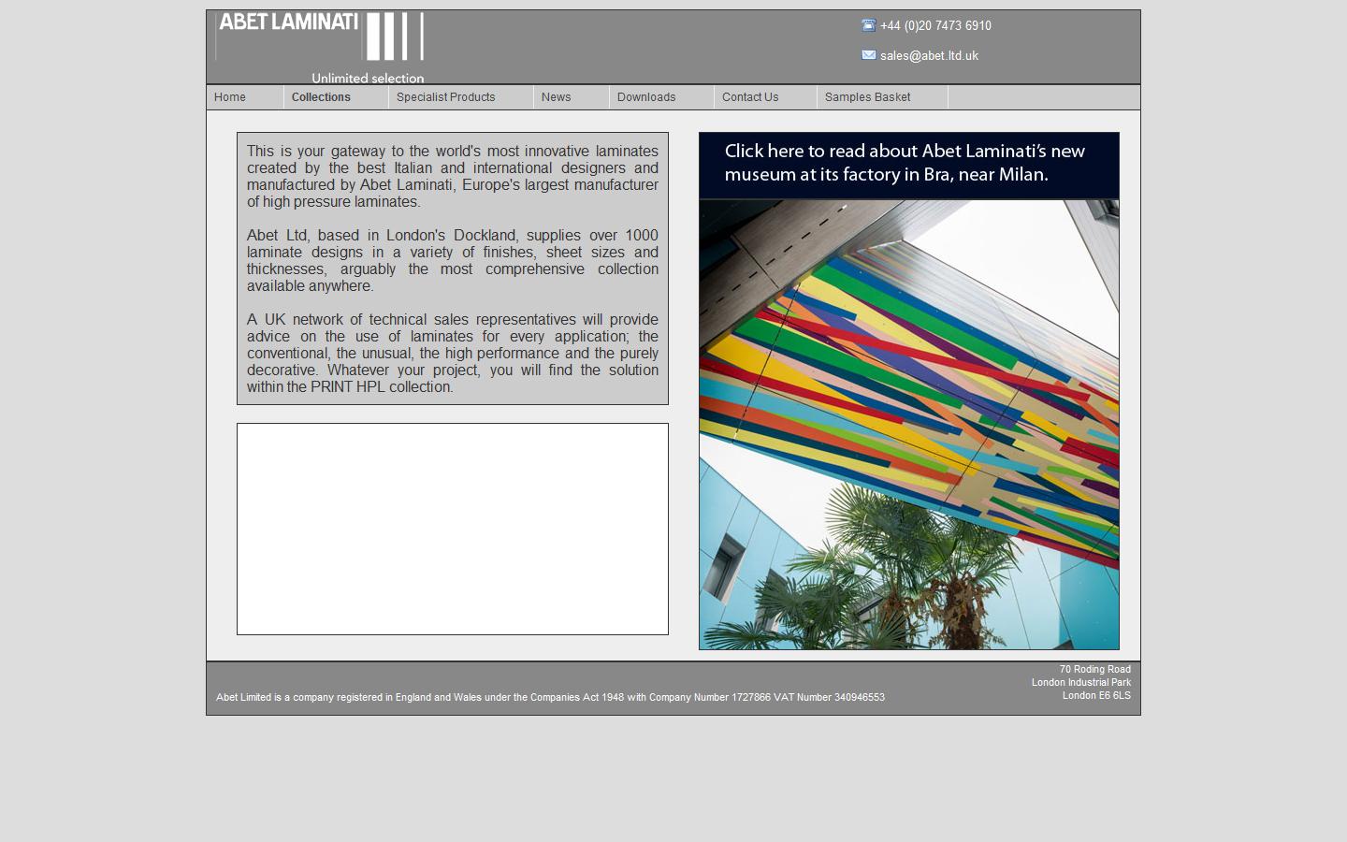Navigate to the News section
1347x842 pixels.
pos(557,97)
